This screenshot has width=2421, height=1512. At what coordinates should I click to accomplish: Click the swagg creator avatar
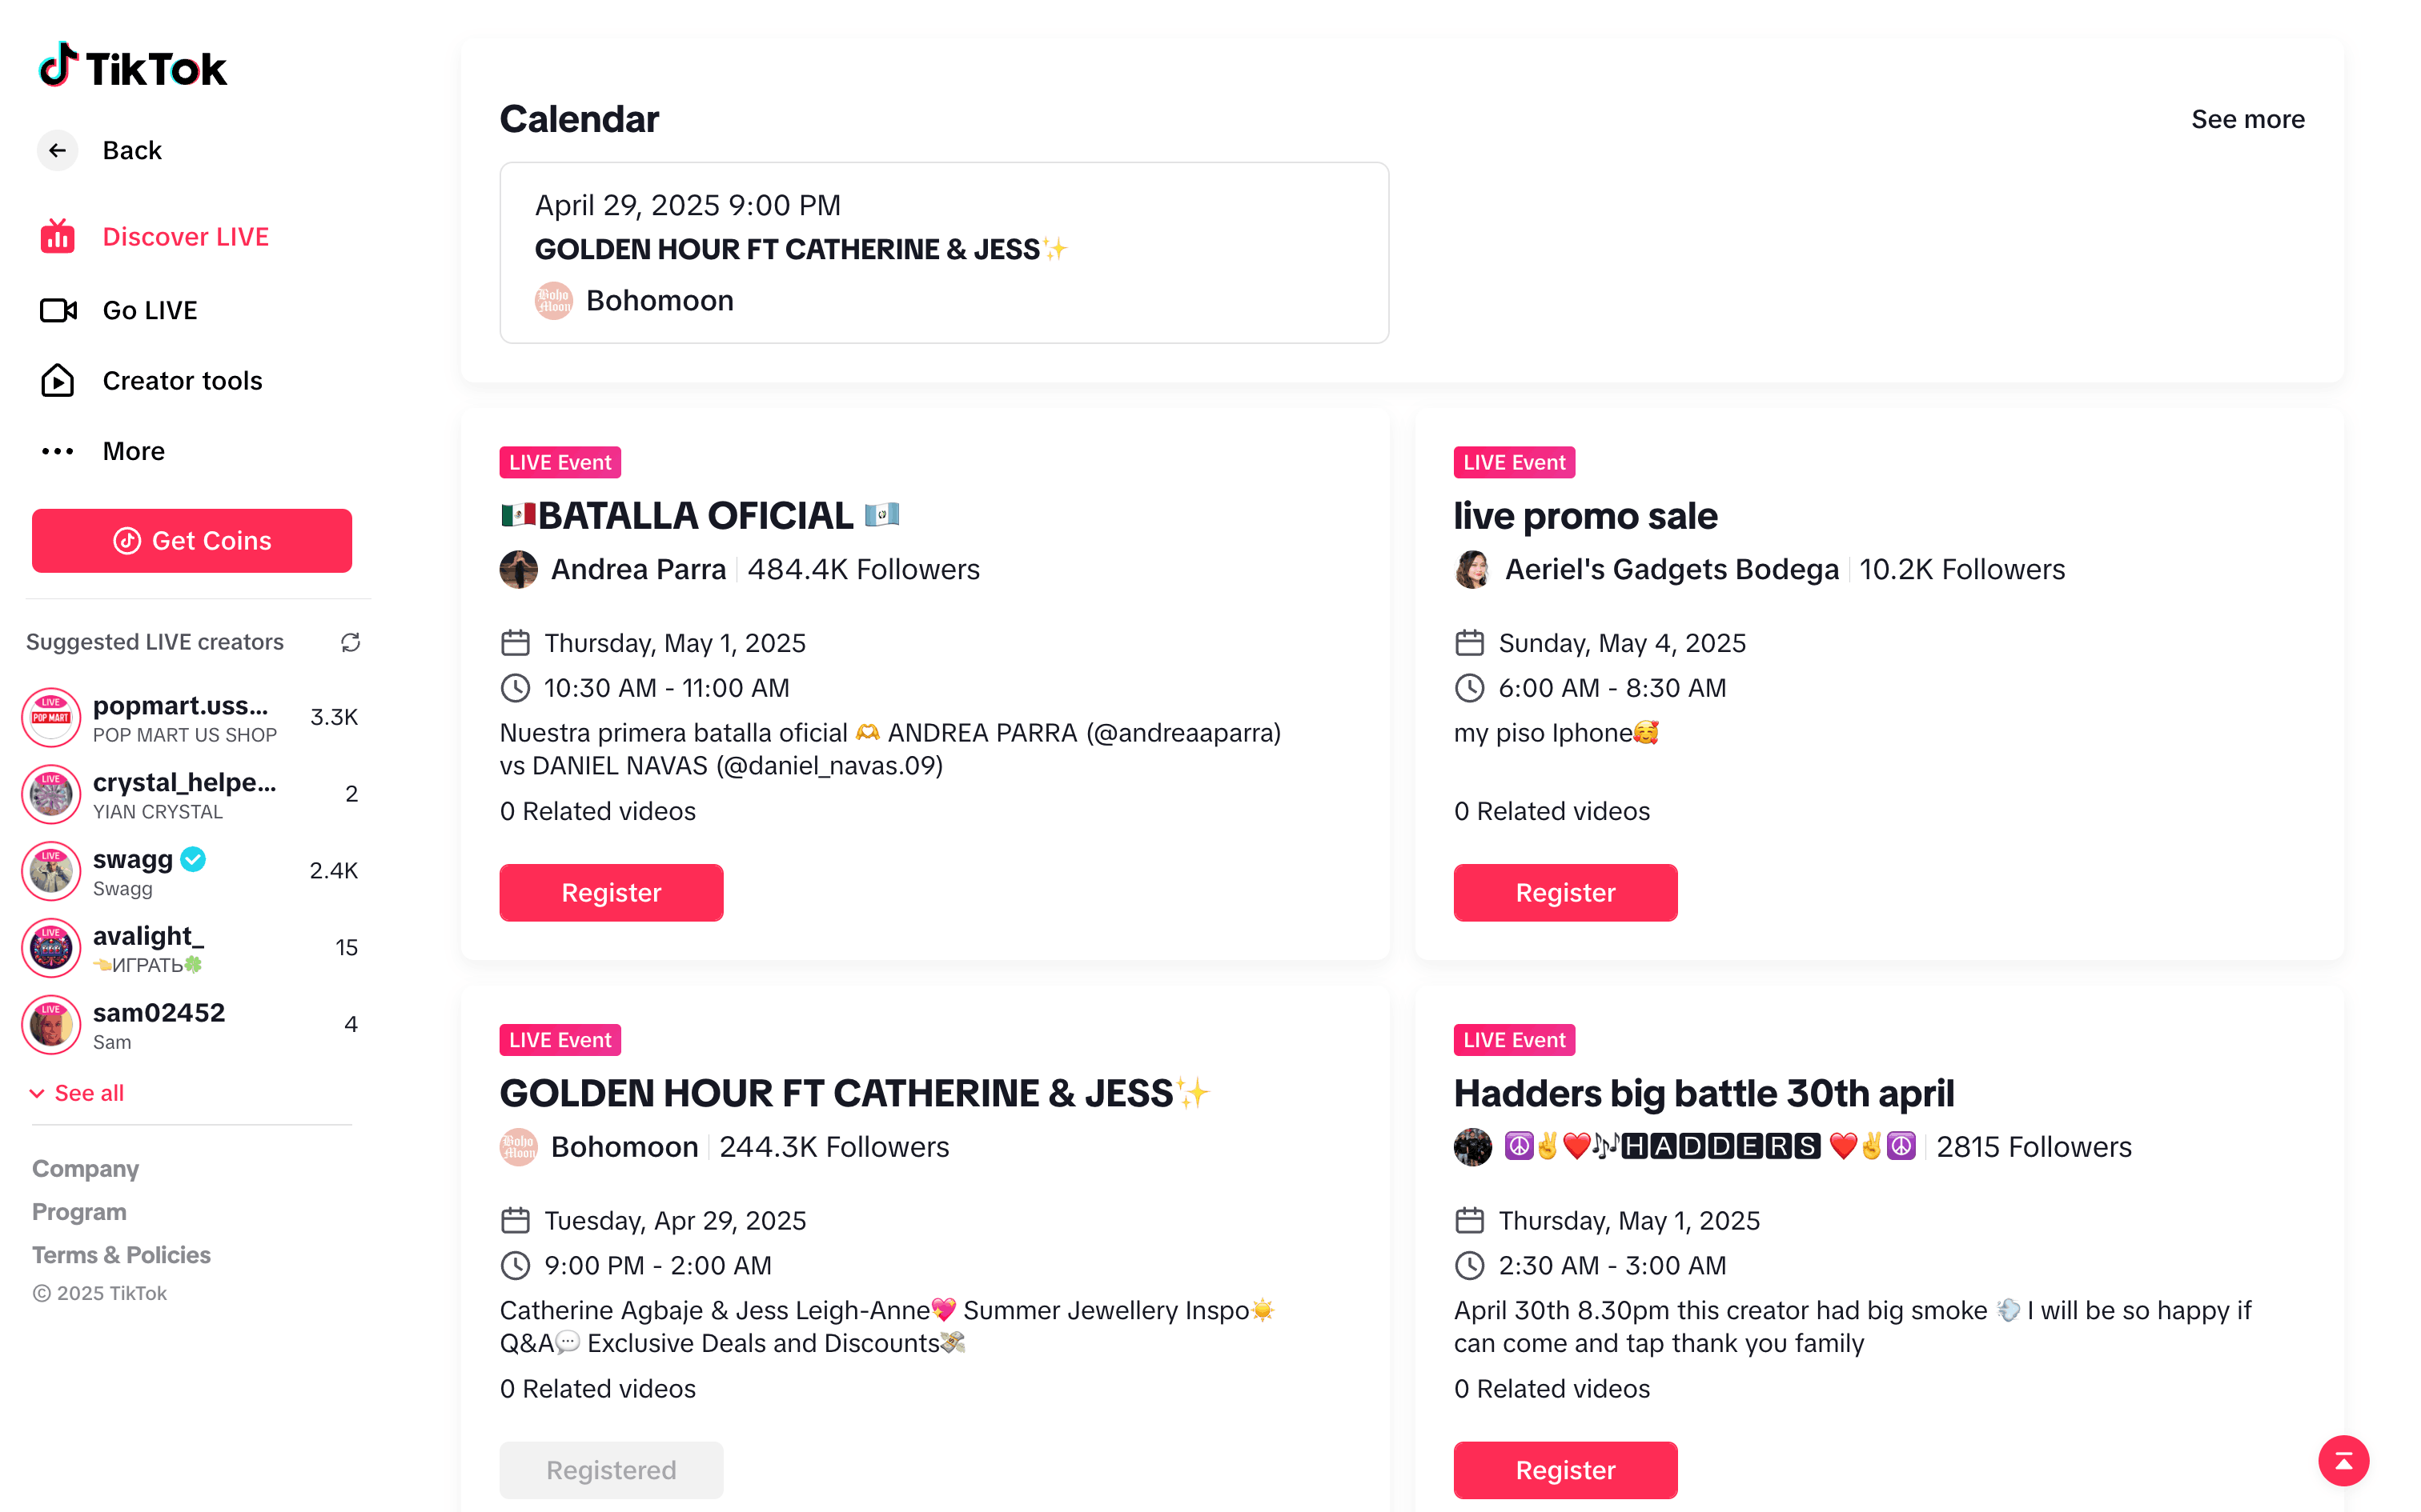pos(51,871)
